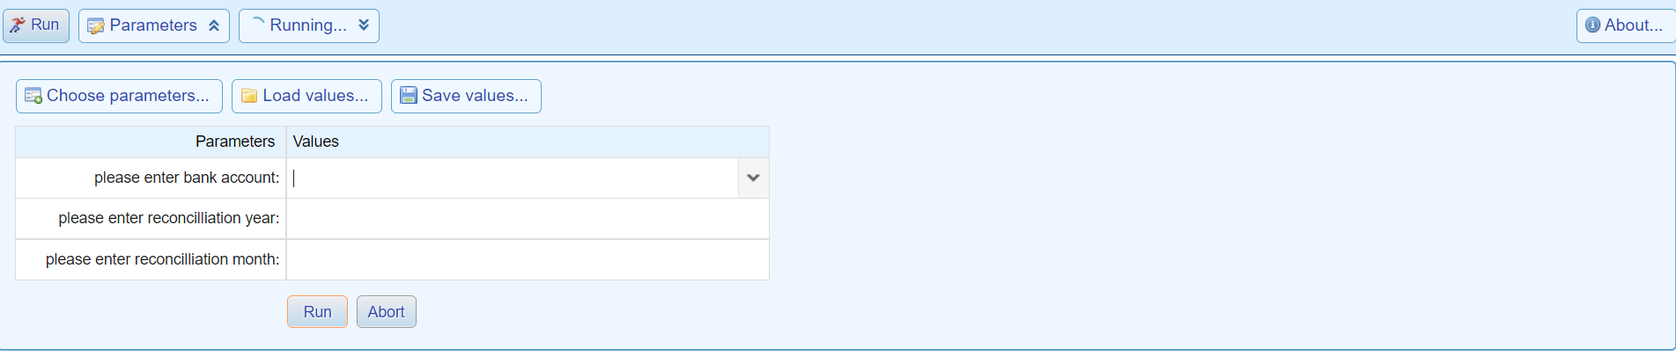Click the Running... text in the top toolbar
Image resolution: width=1676 pixels, height=356 pixels.
coord(308,25)
